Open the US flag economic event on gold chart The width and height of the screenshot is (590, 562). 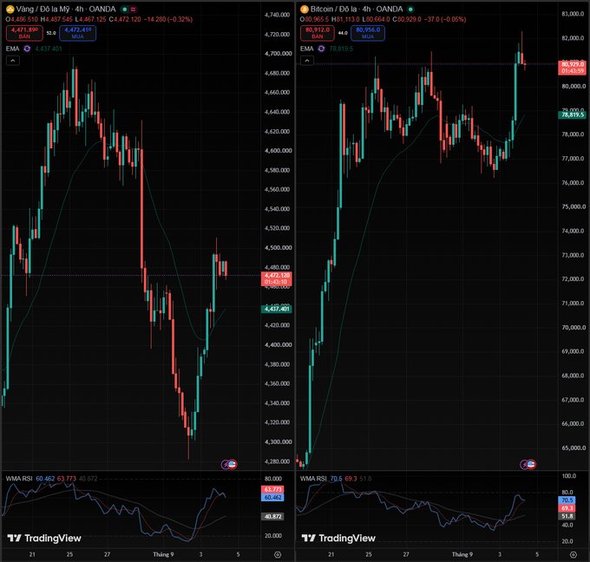(233, 465)
